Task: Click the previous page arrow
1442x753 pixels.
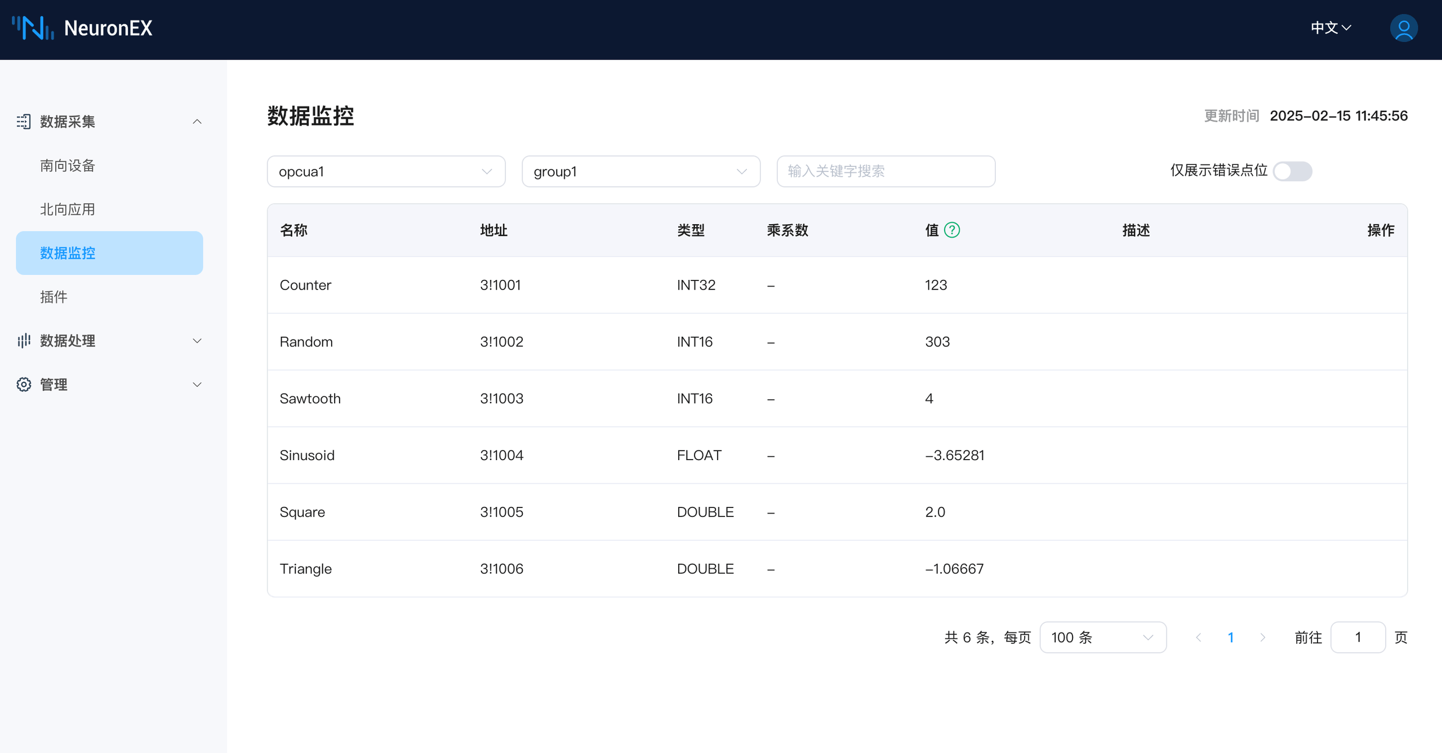Action: point(1199,637)
